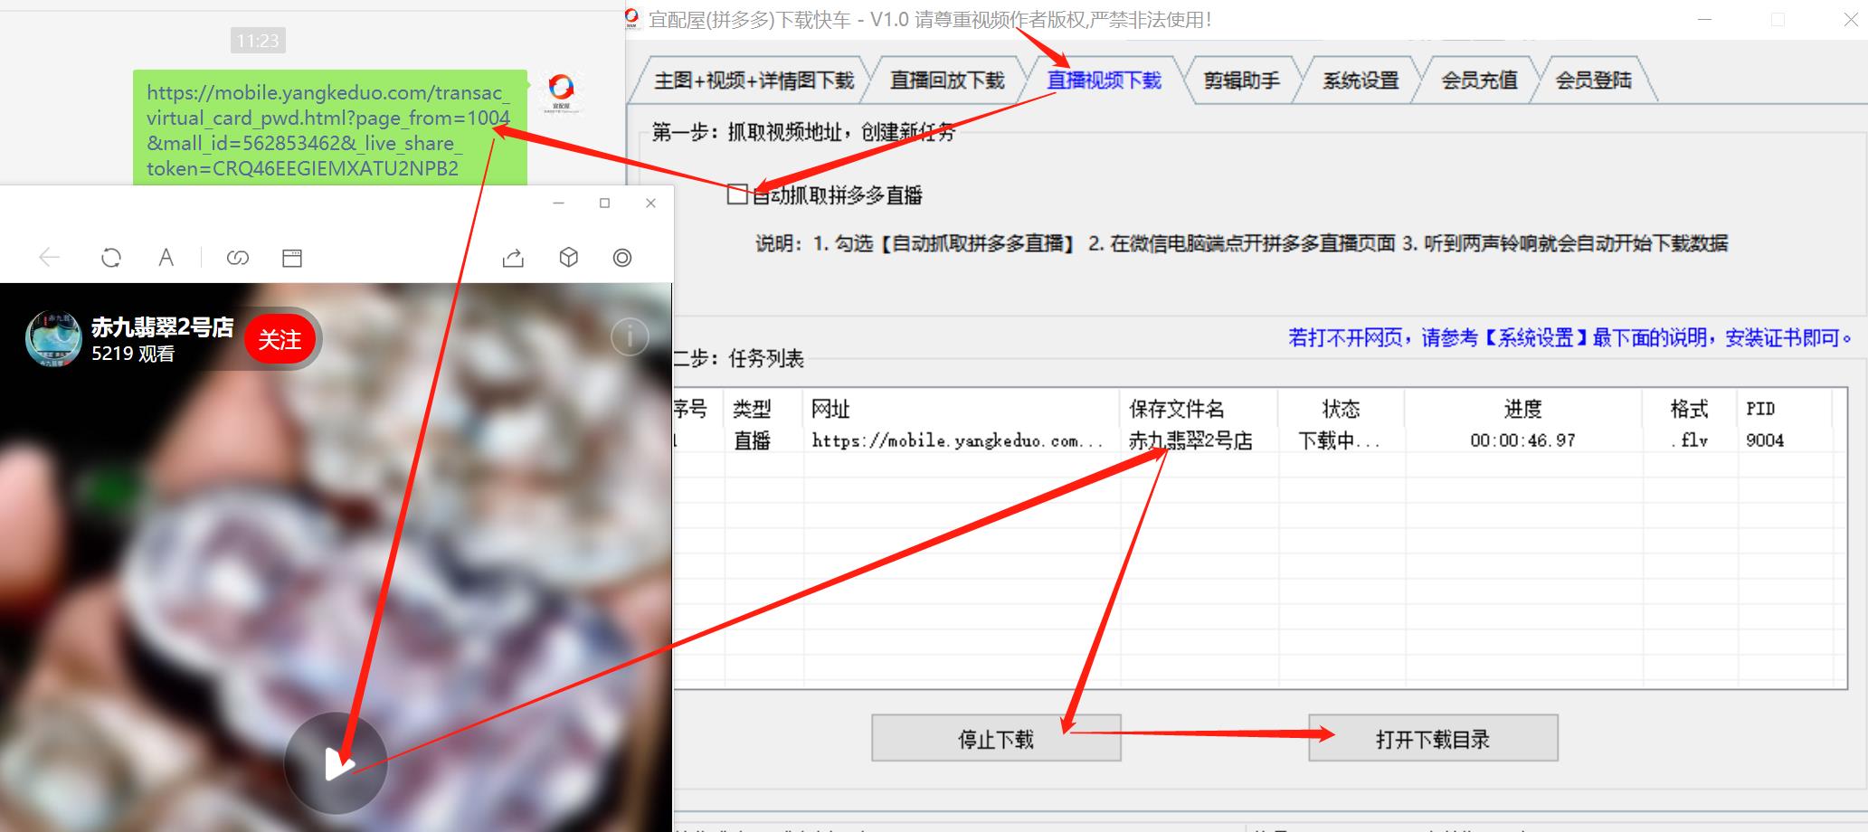Click the 宜配屋 avatar in chat
This screenshot has width=1868, height=832.
561,92
